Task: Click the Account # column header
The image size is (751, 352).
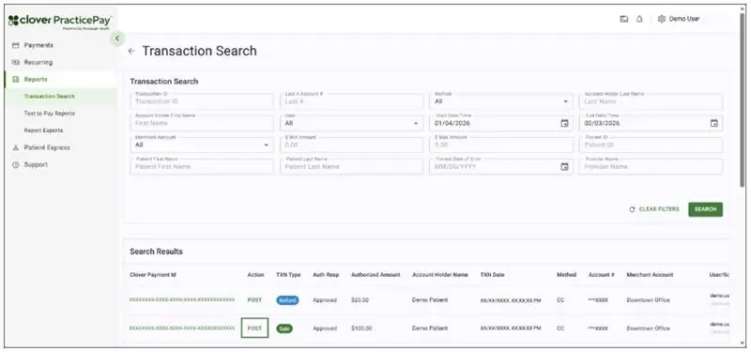Action: (602, 275)
